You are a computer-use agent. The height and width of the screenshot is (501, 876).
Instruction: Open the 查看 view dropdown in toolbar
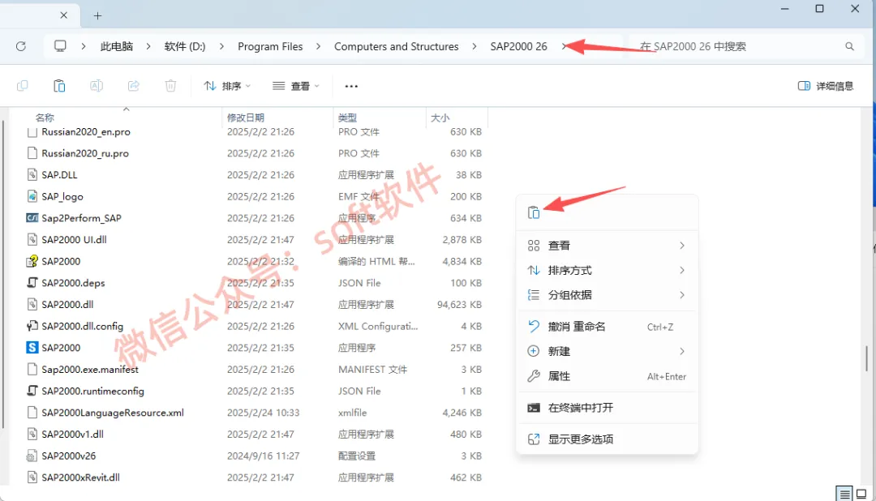(x=296, y=86)
